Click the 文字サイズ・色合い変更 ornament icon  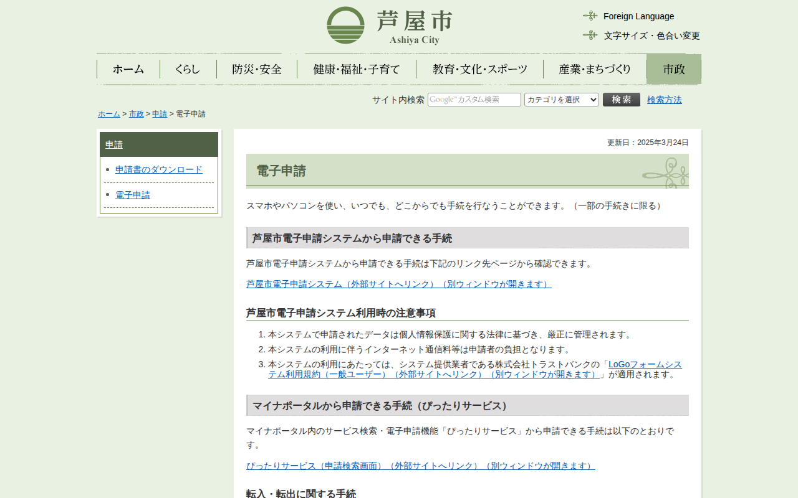click(590, 35)
